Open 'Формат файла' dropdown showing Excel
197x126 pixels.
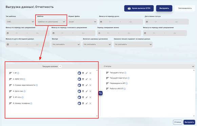(82, 22)
